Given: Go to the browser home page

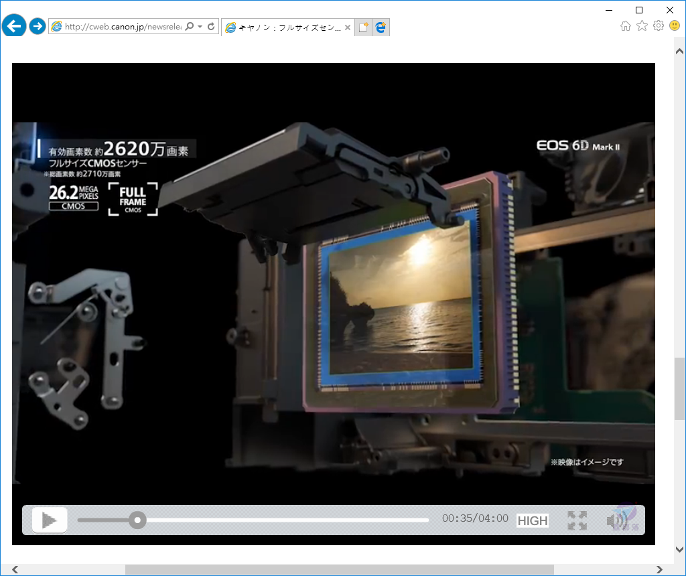Looking at the screenshot, I should click(626, 26).
